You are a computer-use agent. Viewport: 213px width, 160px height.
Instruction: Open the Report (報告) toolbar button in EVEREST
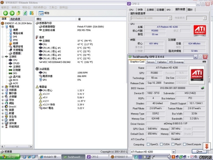44,13
